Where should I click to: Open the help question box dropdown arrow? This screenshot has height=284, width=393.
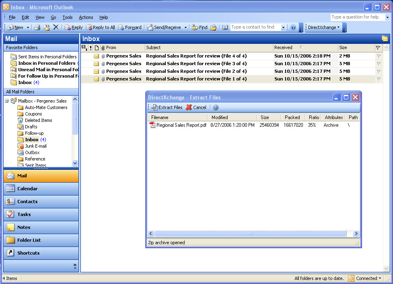click(387, 17)
